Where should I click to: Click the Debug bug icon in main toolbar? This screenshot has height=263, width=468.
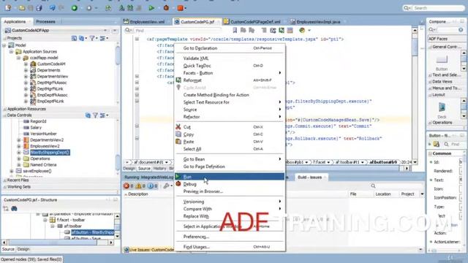click(166, 8)
